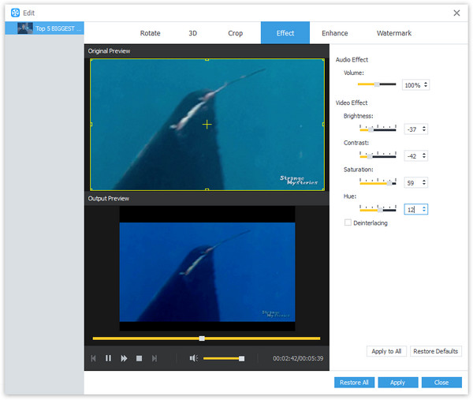Screen dimensions: 473x400
Task: Click the Hue value stepper arrows
Action: coord(424,209)
